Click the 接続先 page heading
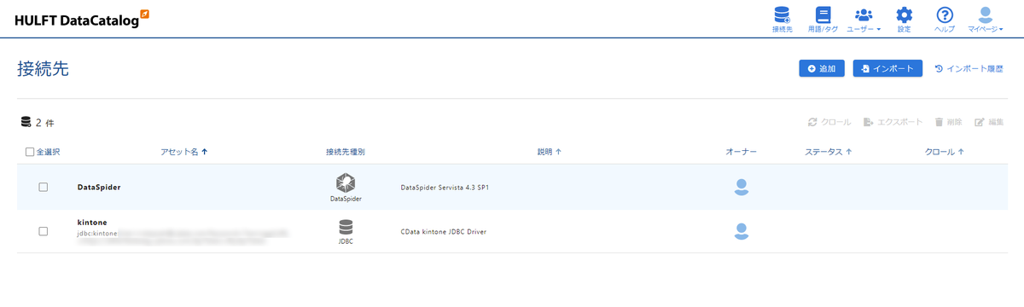 point(43,69)
